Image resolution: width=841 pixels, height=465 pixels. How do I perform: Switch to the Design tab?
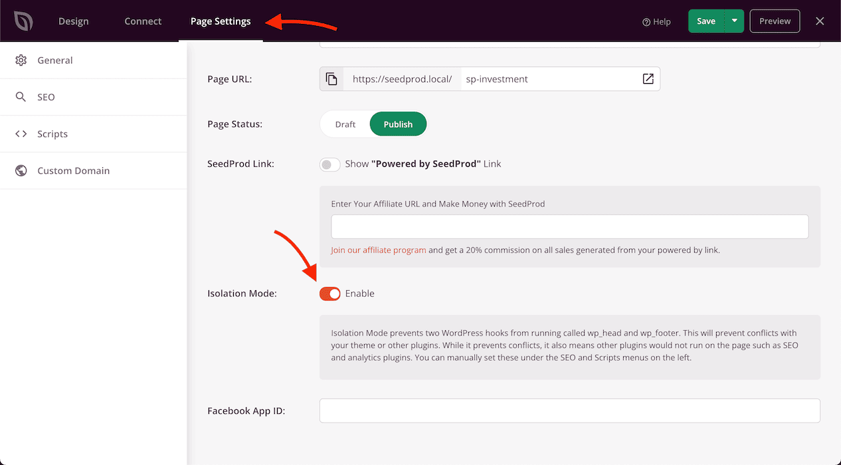73,21
